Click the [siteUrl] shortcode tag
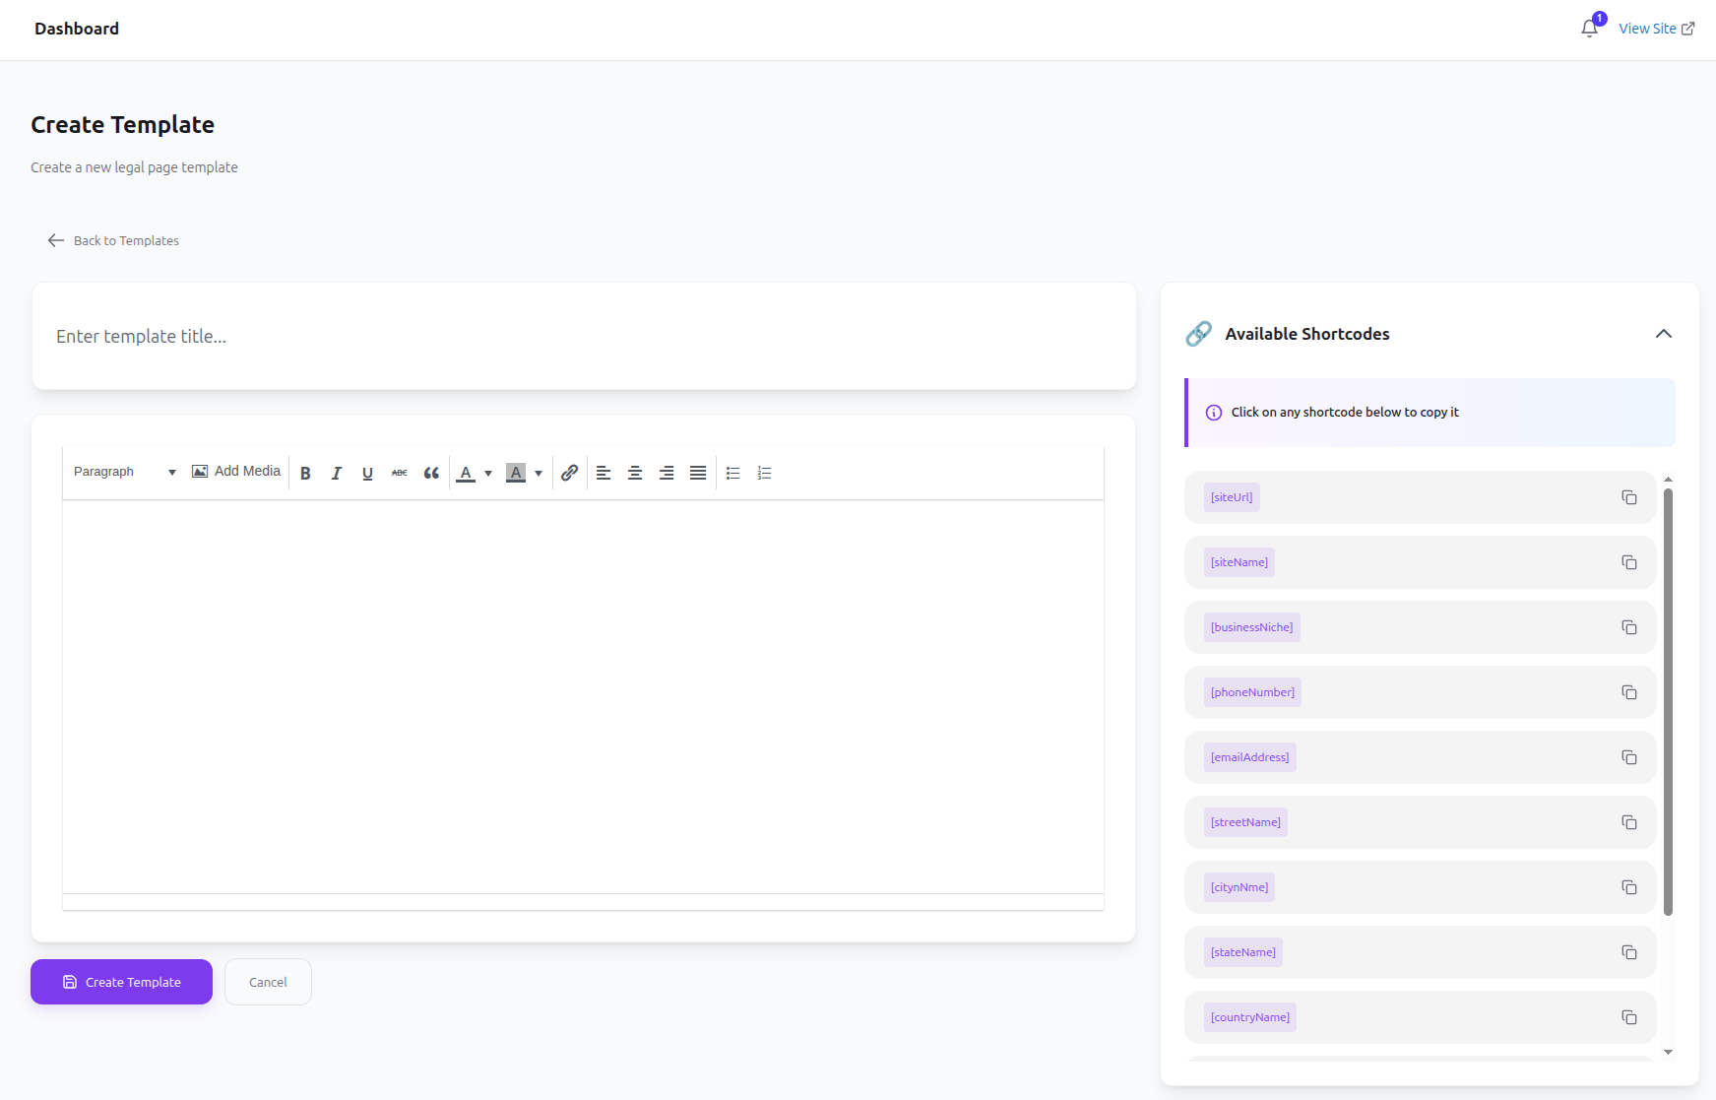The width and height of the screenshot is (1716, 1100). (1232, 497)
